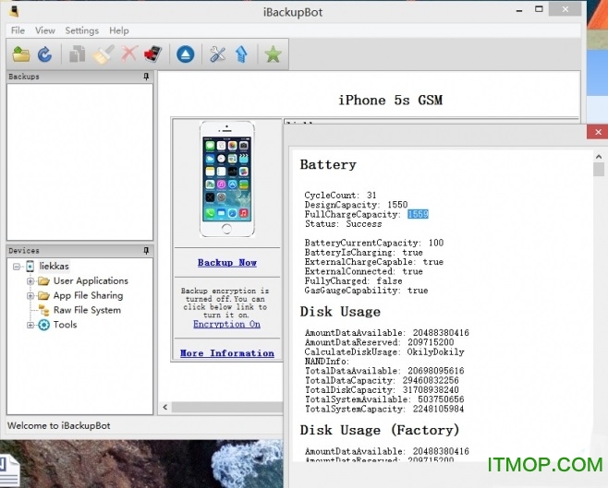Pin the Devices panel
Screen dimensions: 608x488
[x=146, y=251]
